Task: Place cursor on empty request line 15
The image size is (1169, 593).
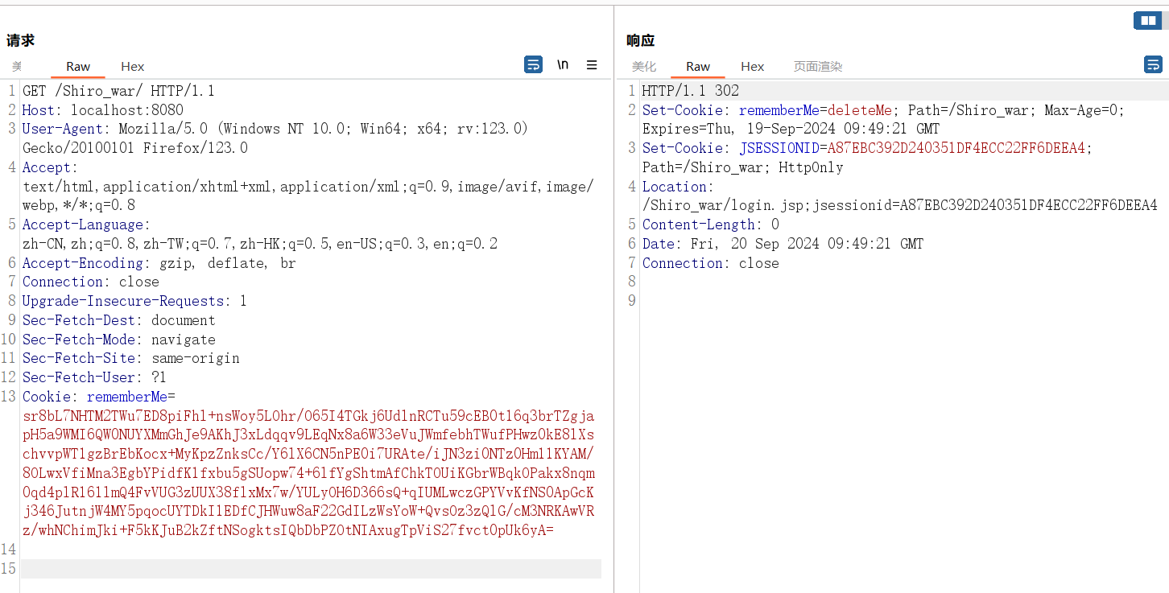Action: pyautogui.click(x=311, y=569)
